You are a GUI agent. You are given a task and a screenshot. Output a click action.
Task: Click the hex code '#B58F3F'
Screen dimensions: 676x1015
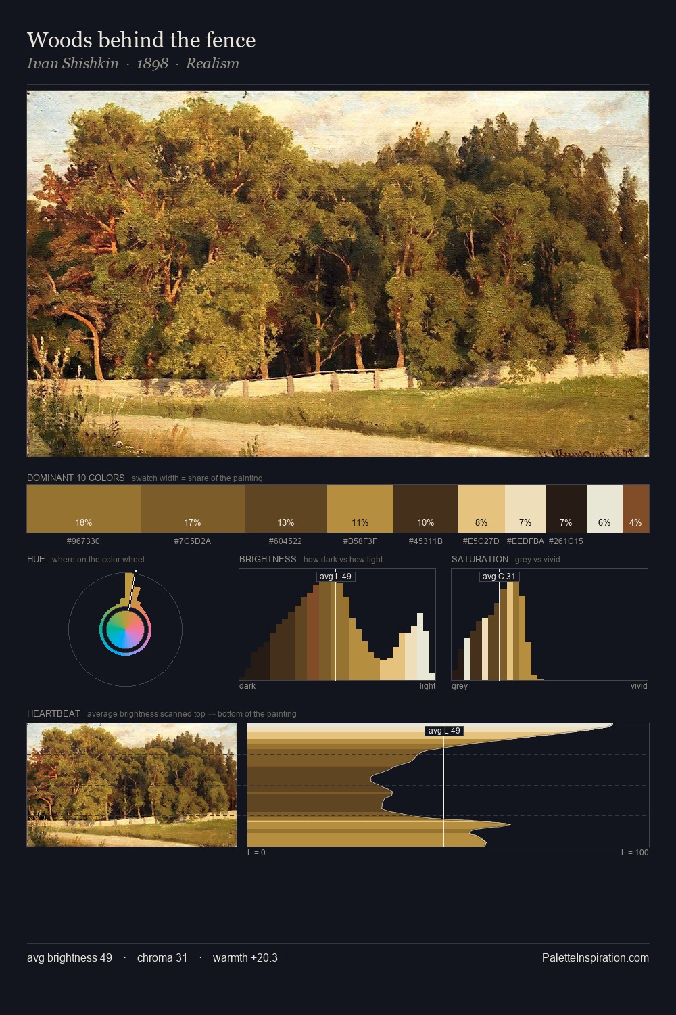click(360, 541)
